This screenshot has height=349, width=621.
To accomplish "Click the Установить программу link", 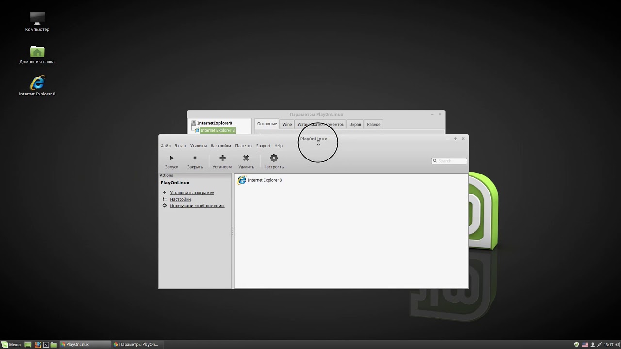I will pyautogui.click(x=192, y=193).
